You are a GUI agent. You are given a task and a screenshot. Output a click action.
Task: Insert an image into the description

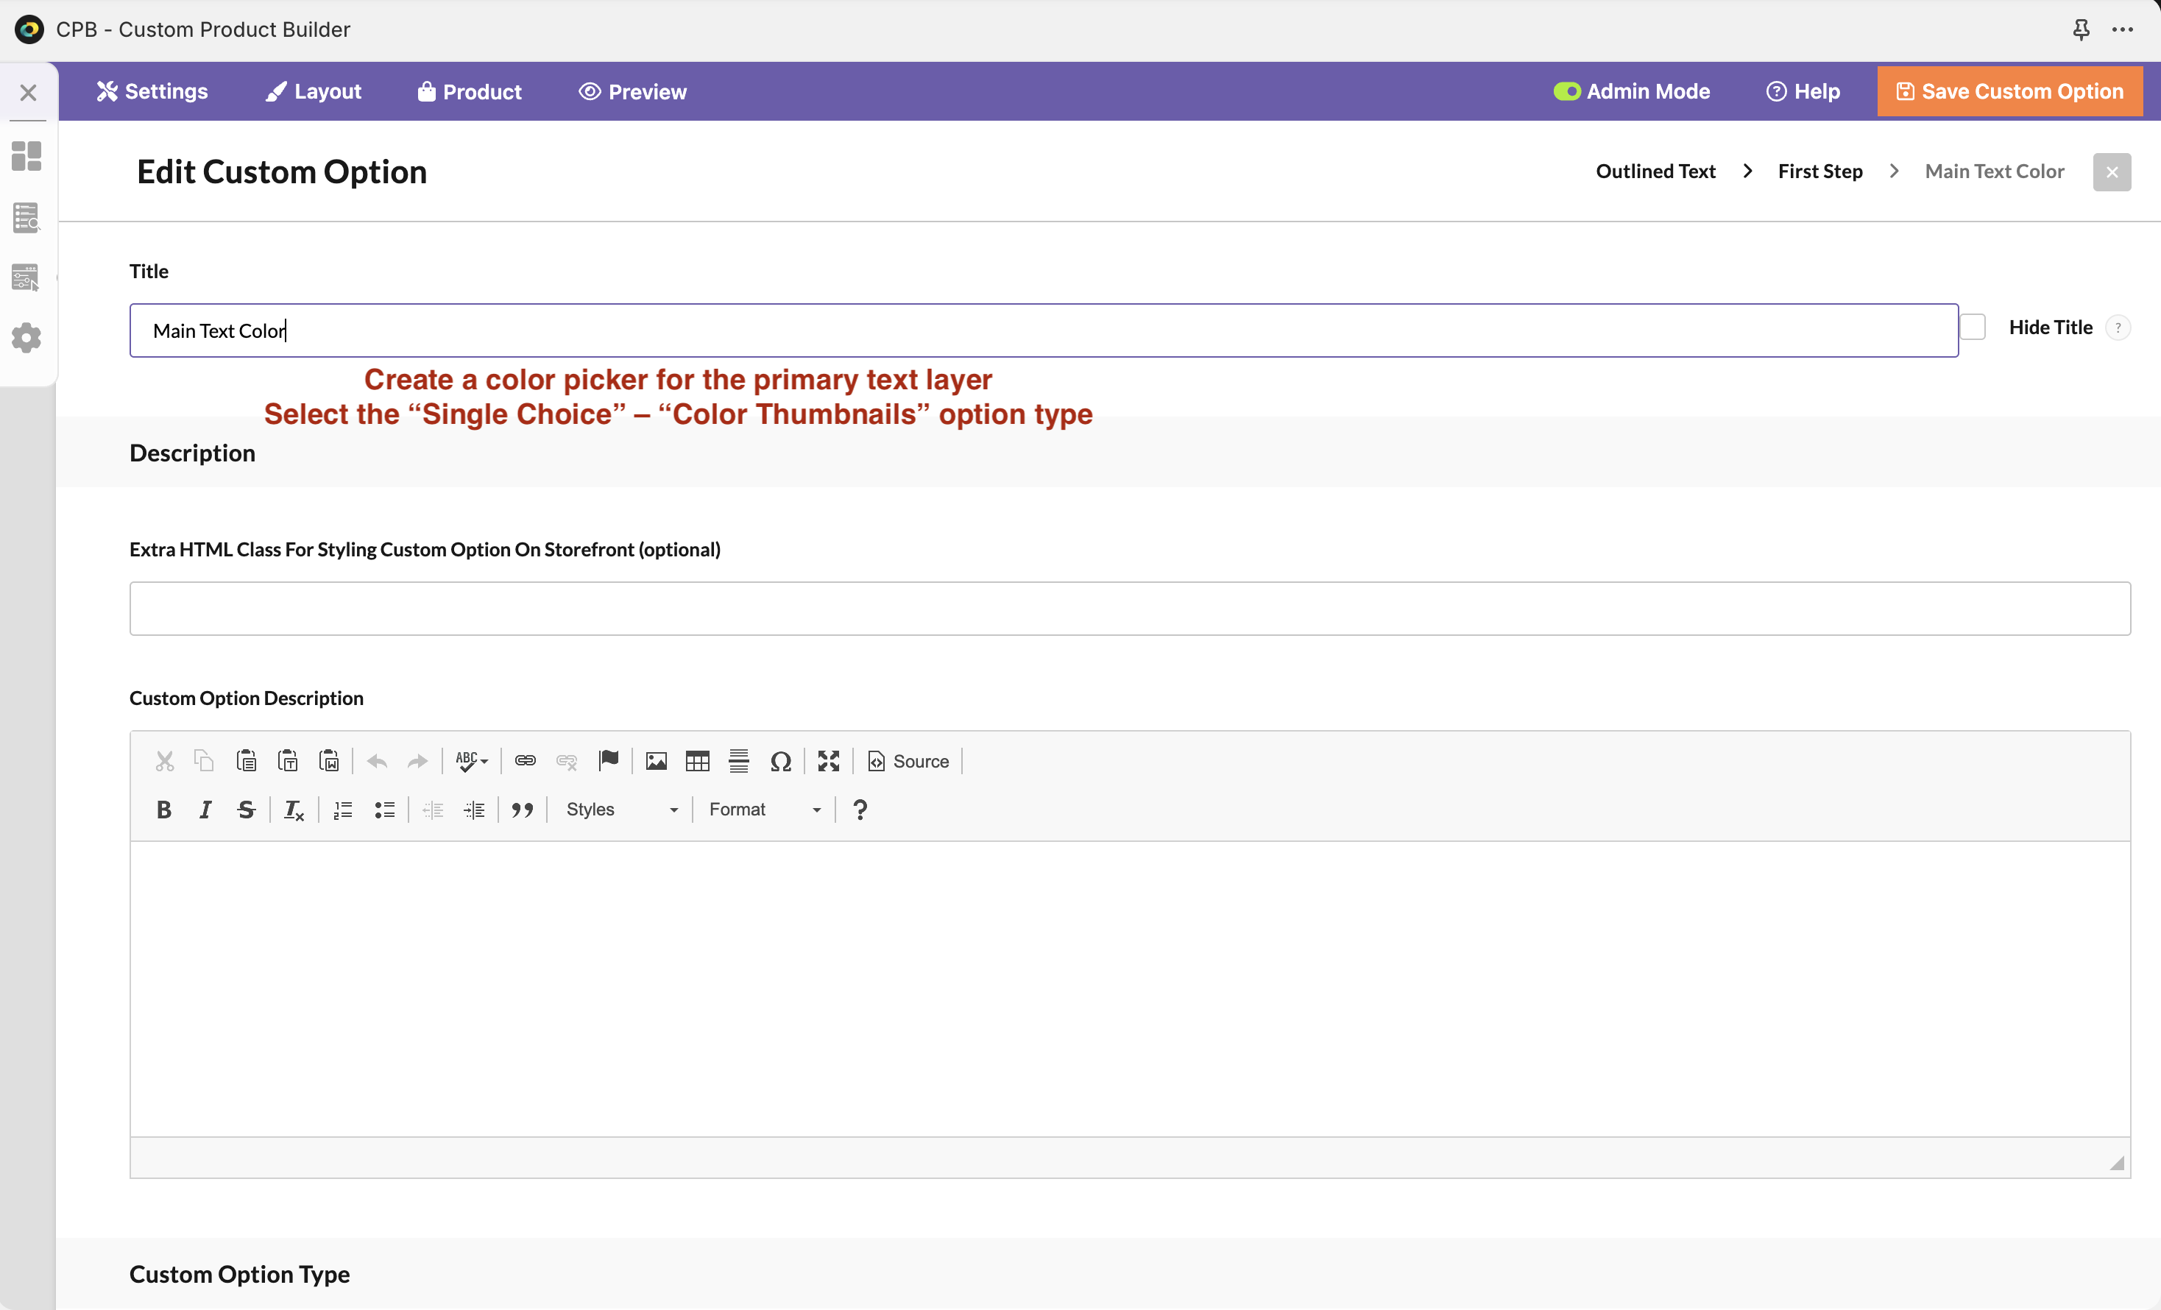(656, 761)
